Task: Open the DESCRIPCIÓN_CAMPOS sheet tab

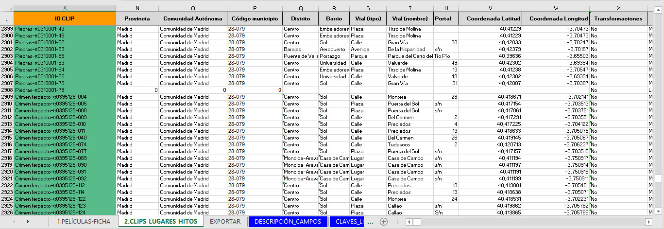Action: [288, 222]
